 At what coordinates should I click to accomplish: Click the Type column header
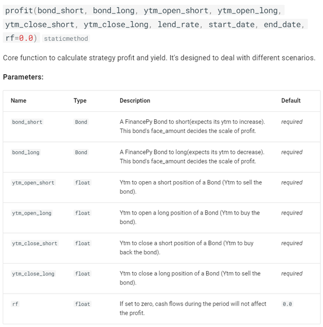[x=80, y=101]
